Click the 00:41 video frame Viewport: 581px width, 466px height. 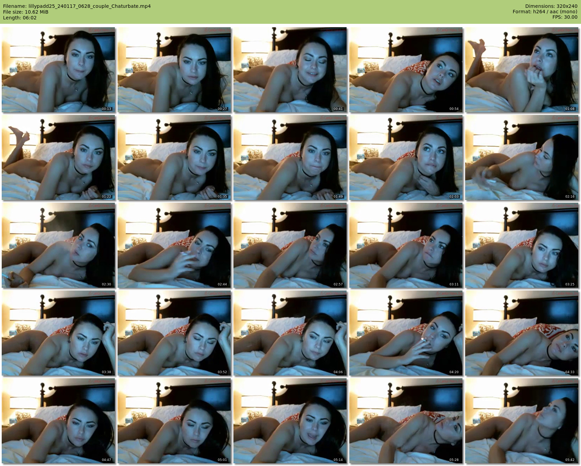click(290, 70)
